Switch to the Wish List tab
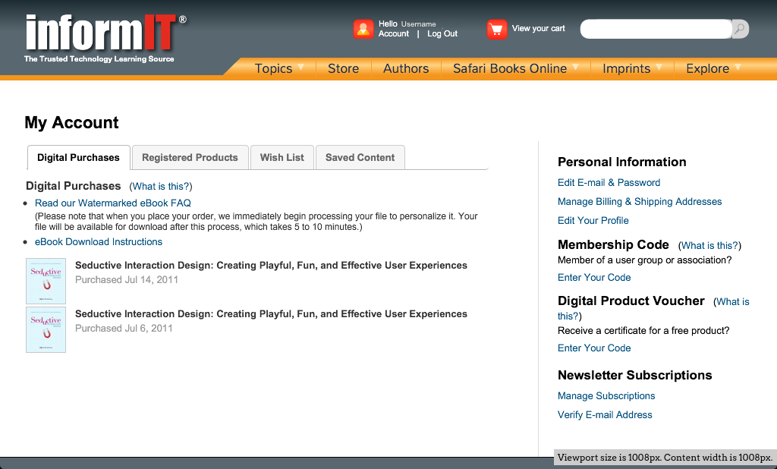 pyautogui.click(x=282, y=158)
